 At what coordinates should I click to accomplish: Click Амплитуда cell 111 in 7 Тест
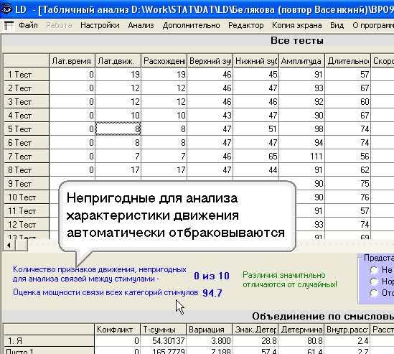pyautogui.click(x=302, y=157)
